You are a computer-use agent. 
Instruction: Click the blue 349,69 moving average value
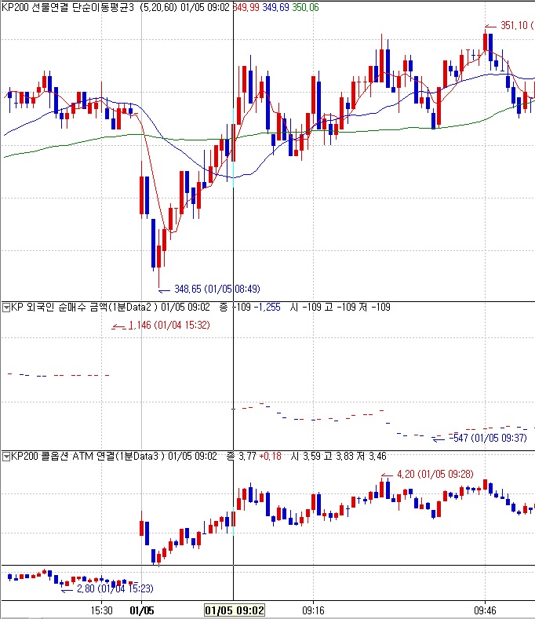278,6
